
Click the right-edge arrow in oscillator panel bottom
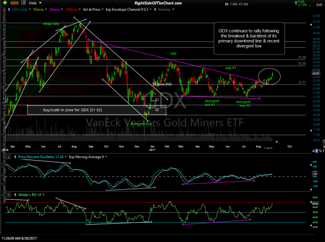click(311, 189)
